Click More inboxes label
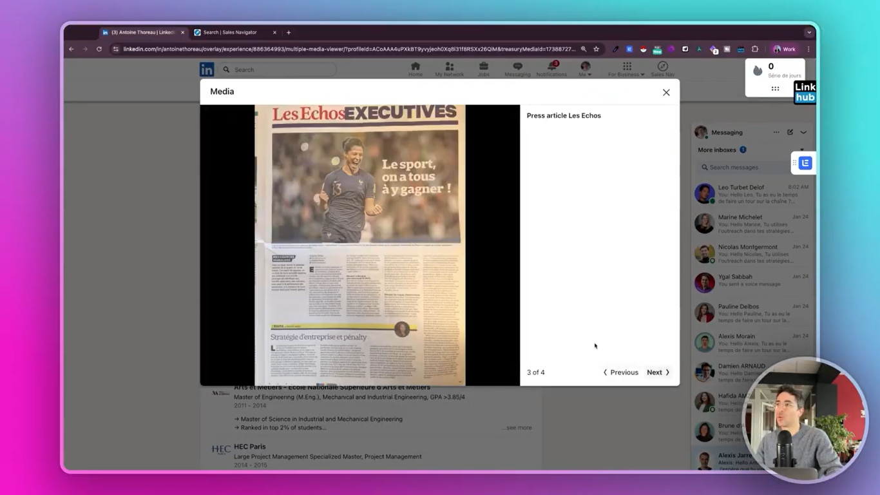Viewport: 880px width, 495px height. [716, 150]
